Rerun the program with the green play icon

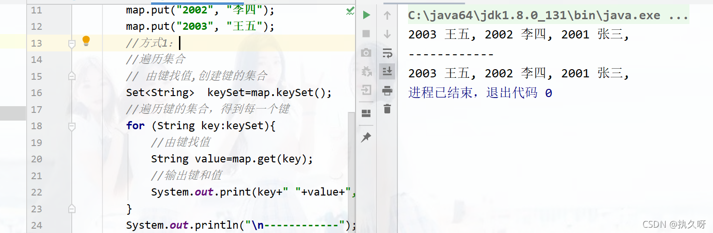pos(367,15)
